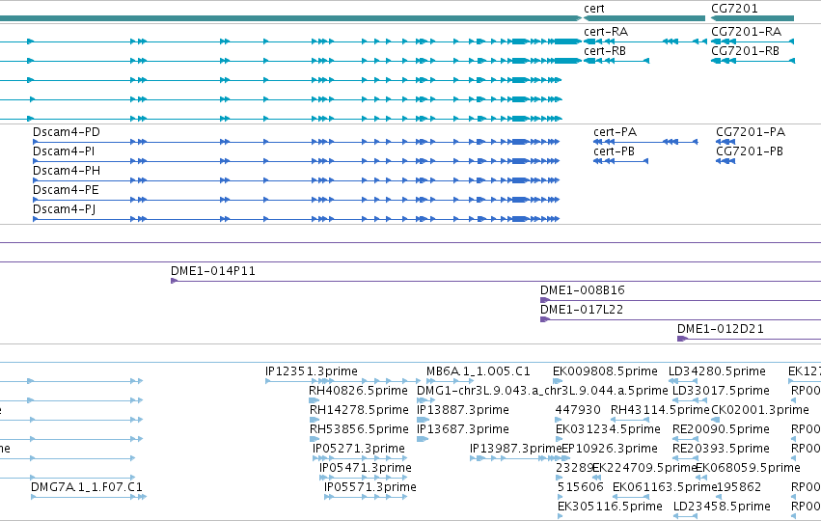The image size is (821, 521).
Task: Select BAC clone DME1-017L22
Action: coord(582,310)
